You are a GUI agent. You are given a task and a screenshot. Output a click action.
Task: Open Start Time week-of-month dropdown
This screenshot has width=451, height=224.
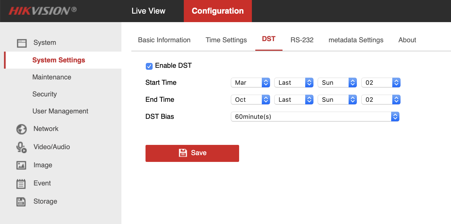click(294, 83)
